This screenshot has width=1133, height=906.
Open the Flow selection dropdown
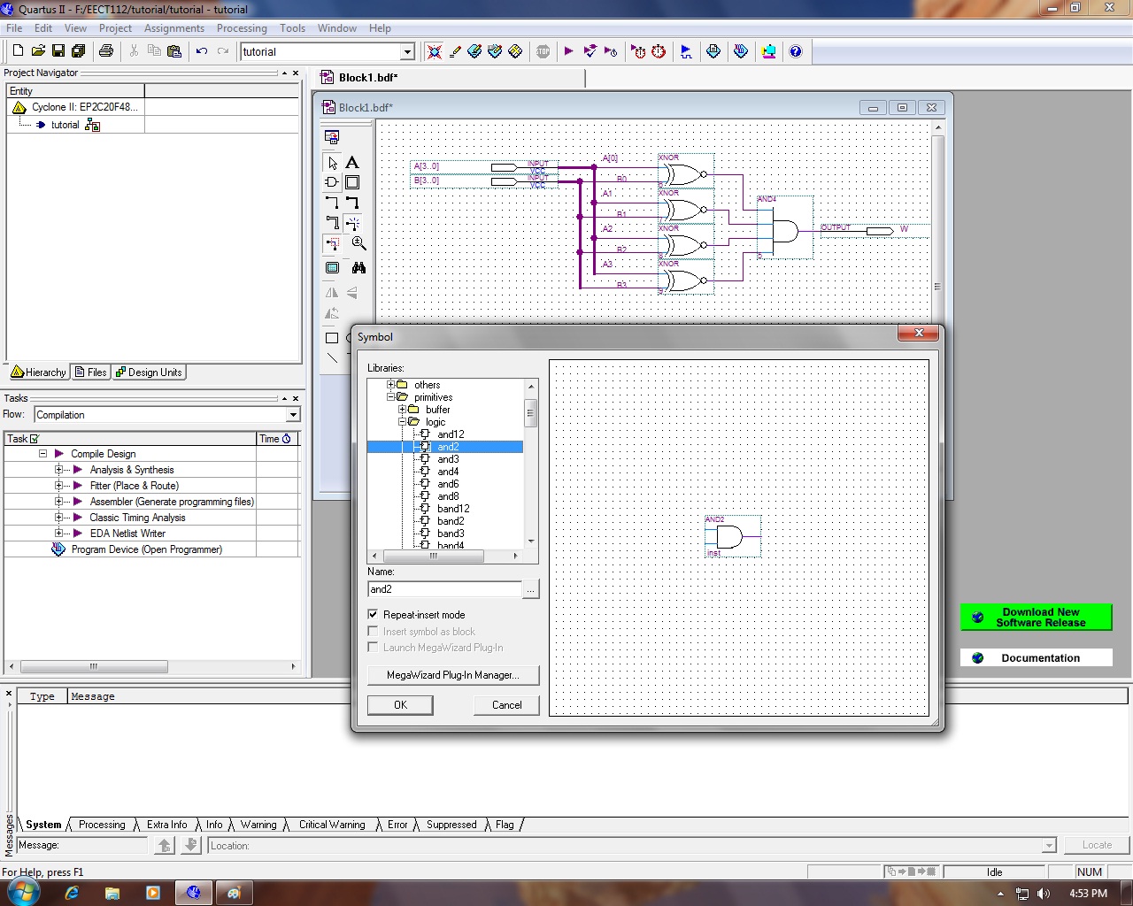293,414
